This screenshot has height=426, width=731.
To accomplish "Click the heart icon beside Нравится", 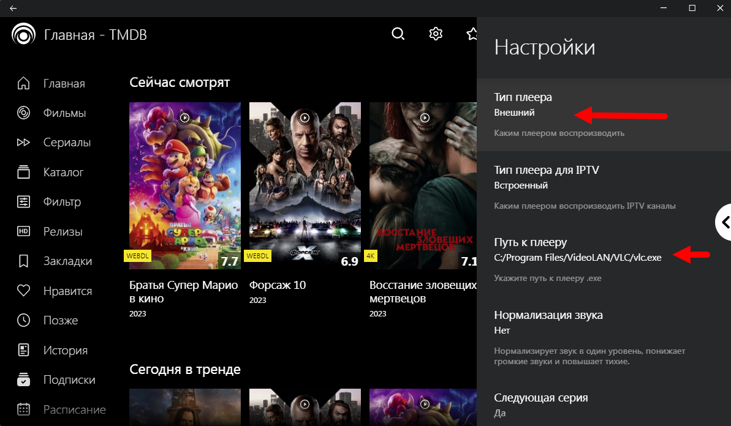I will pos(23,291).
